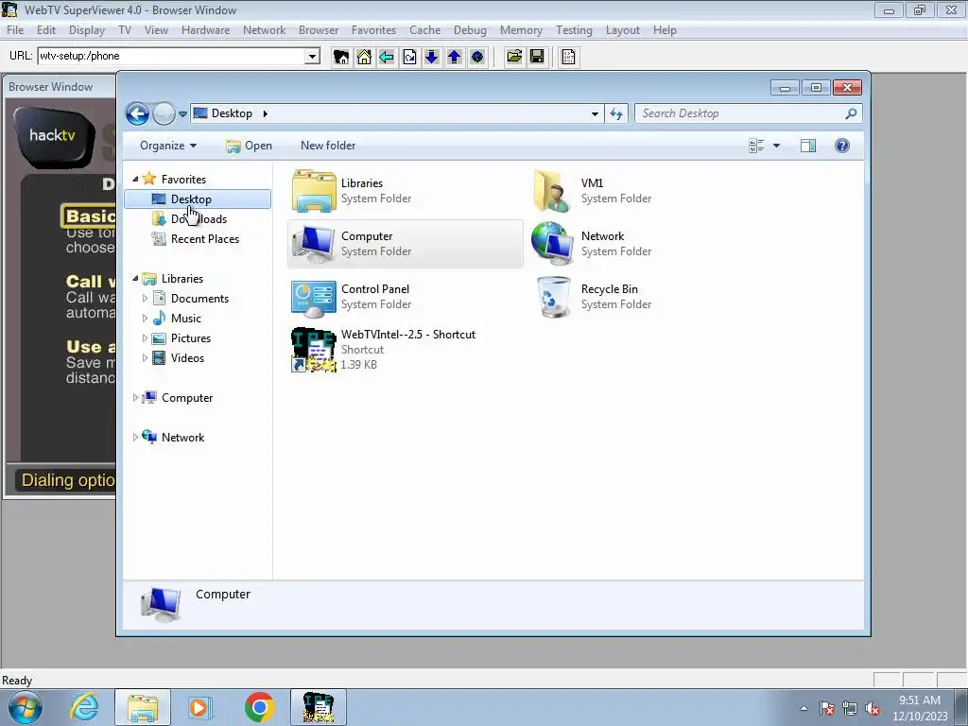Click the cyan Back arrow in WebTV toolbar
Viewport: 968px width, 726px height.
387,57
